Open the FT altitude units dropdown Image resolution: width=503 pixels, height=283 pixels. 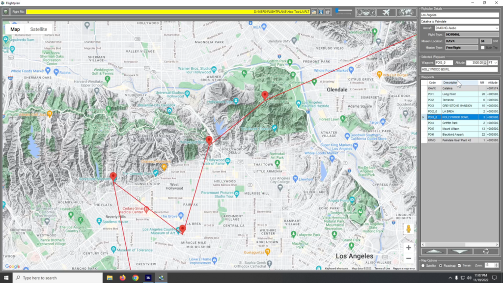click(493, 63)
